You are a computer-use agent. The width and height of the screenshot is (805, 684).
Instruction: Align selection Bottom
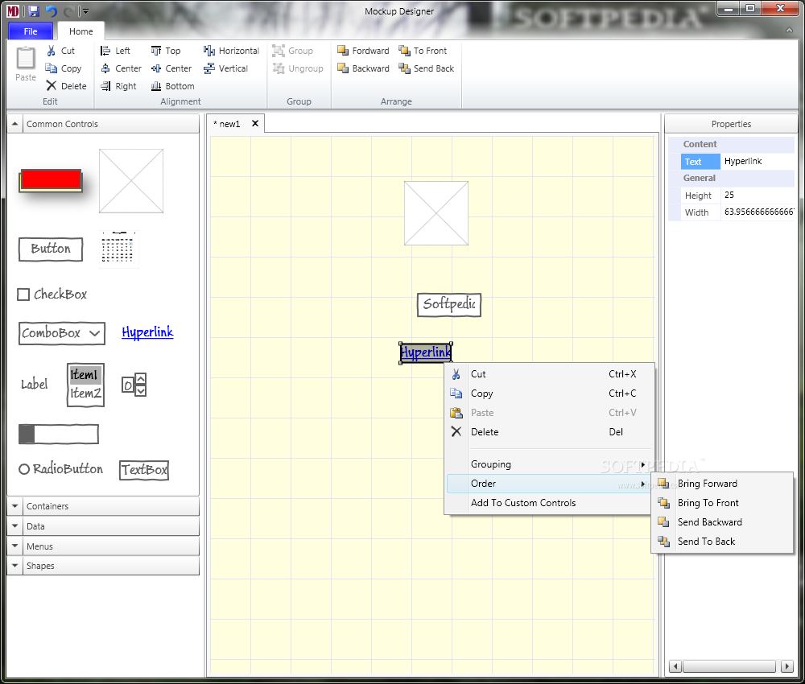pos(172,85)
